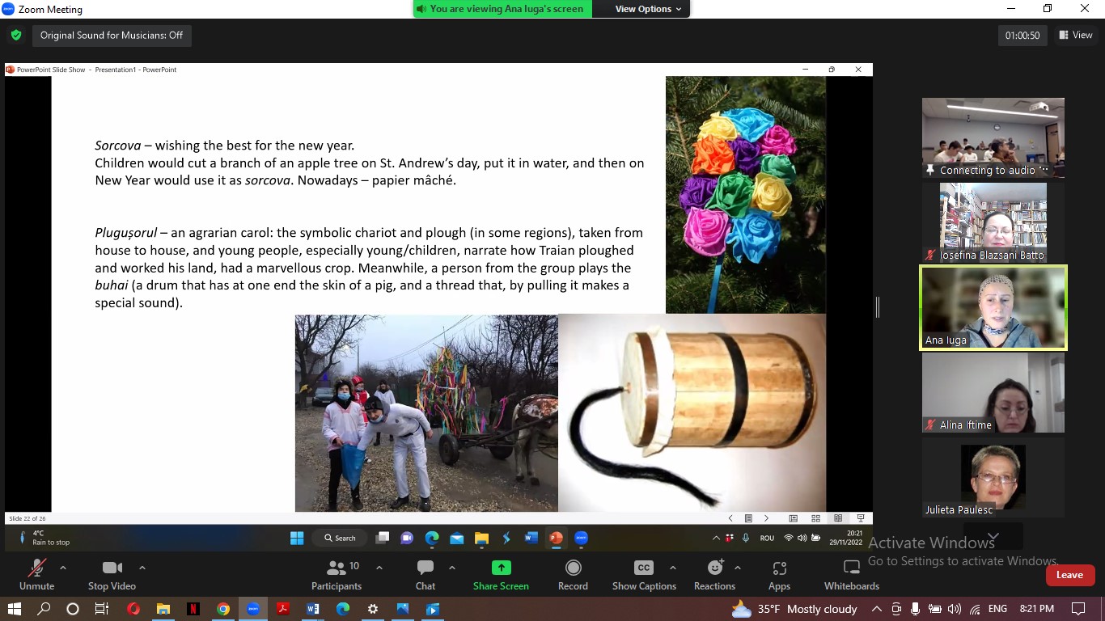Click the red Leave button
1105x621 pixels.
pyautogui.click(x=1069, y=575)
